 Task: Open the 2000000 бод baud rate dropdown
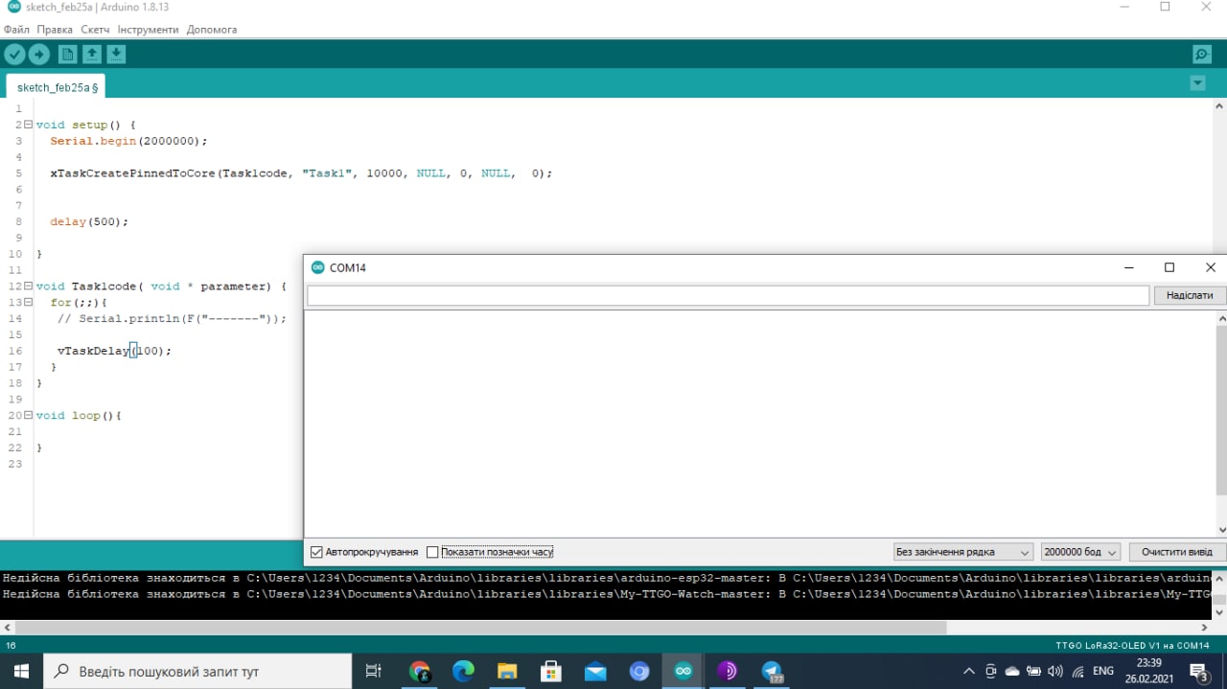tap(1080, 552)
